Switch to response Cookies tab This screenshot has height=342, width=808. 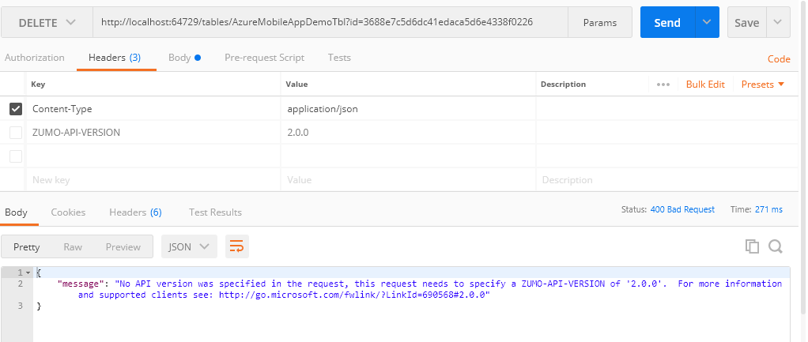coord(68,212)
